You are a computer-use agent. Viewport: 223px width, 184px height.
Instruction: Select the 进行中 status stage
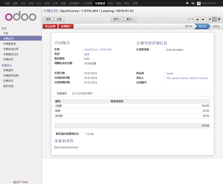pos(189,26)
